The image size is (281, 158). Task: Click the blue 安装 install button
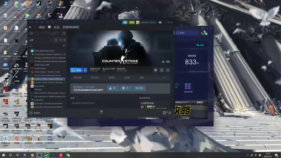coord(77,70)
